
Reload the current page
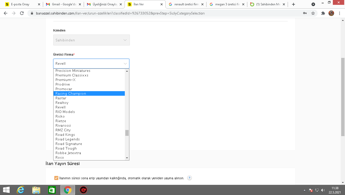point(22,13)
